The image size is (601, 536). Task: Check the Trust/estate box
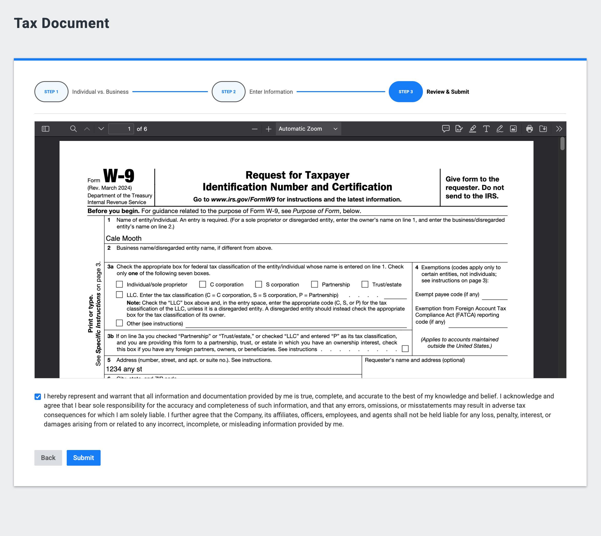[365, 284]
